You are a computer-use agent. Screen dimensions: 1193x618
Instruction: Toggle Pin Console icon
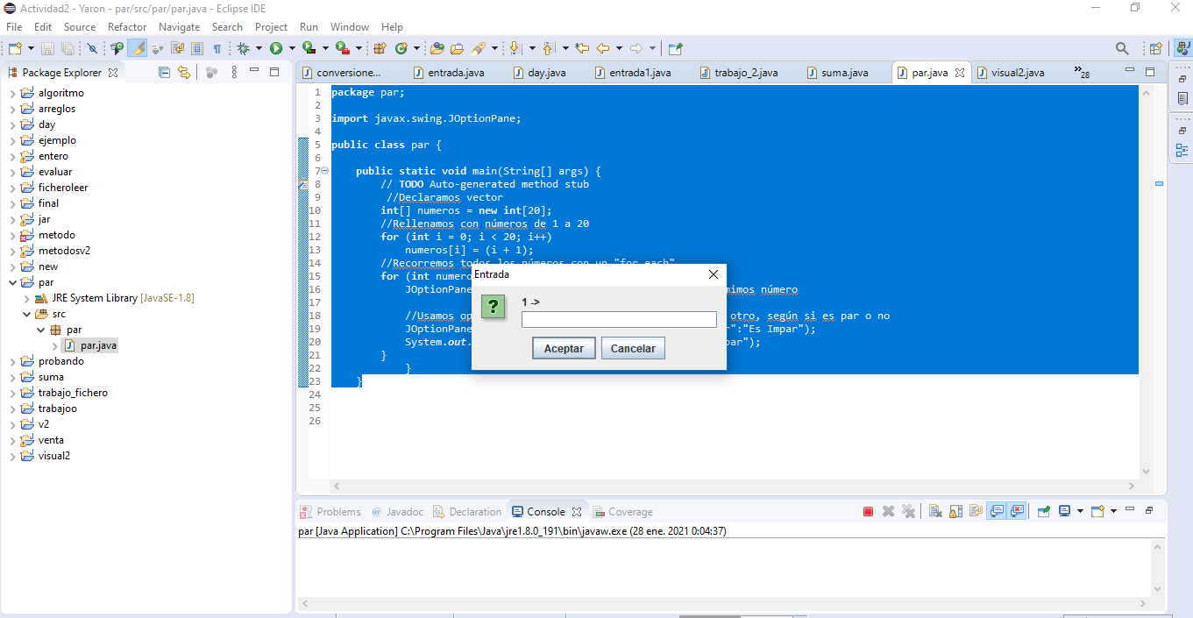point(1044,511)
